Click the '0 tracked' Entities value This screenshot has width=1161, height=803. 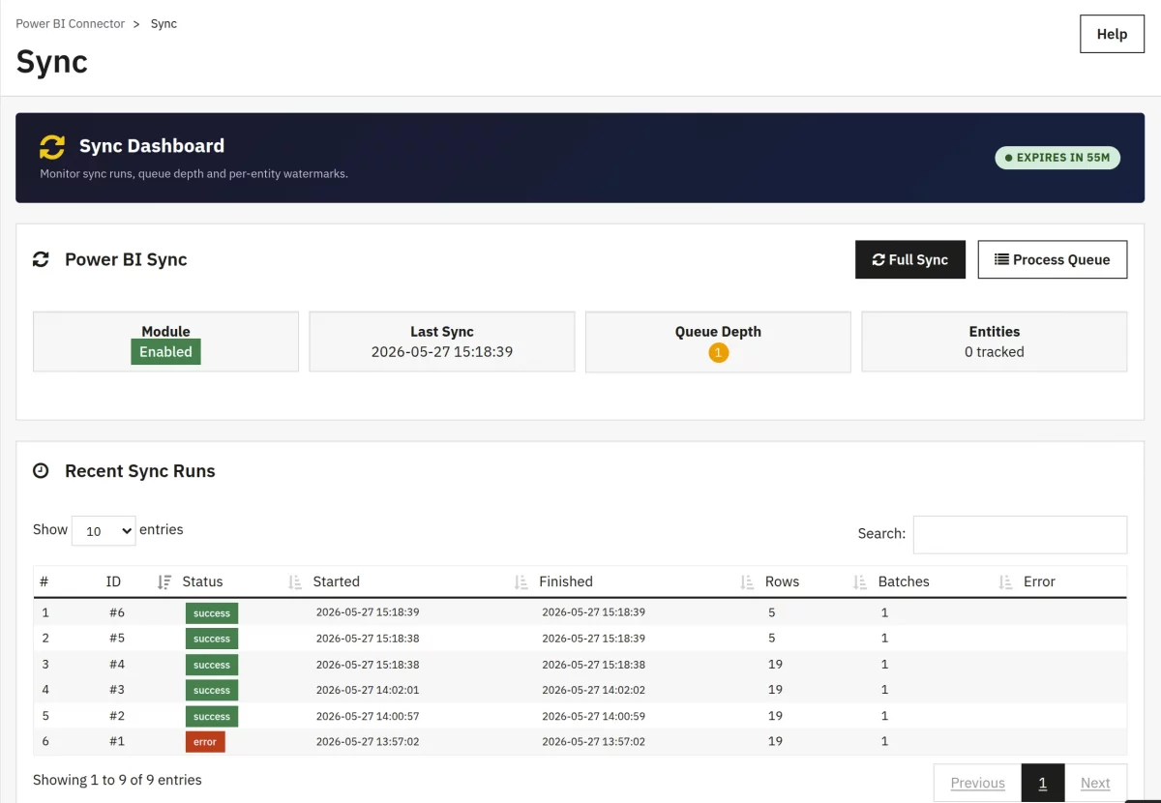click(994, 352)
